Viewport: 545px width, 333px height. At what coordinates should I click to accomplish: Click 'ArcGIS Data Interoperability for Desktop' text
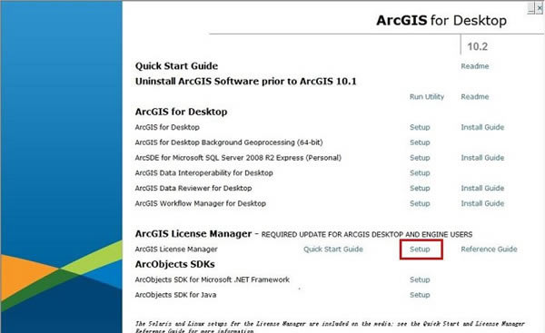pos(203,173)
